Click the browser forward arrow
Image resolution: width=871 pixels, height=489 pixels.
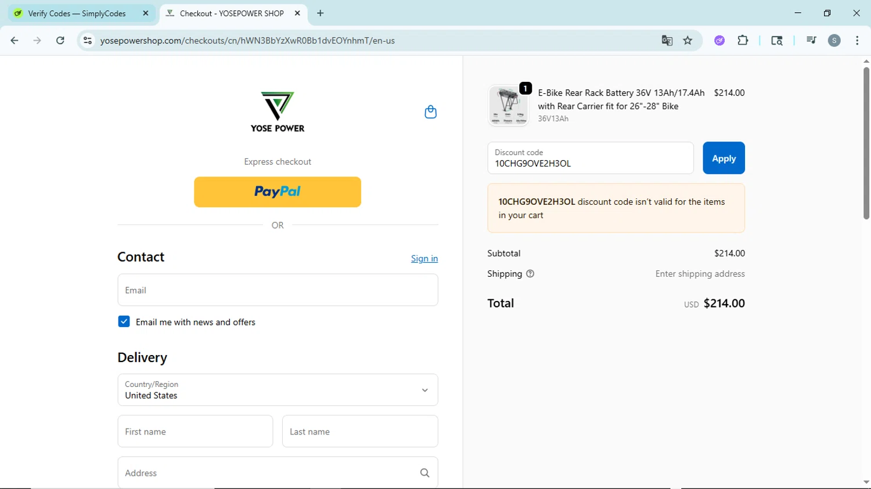(37, 41)
